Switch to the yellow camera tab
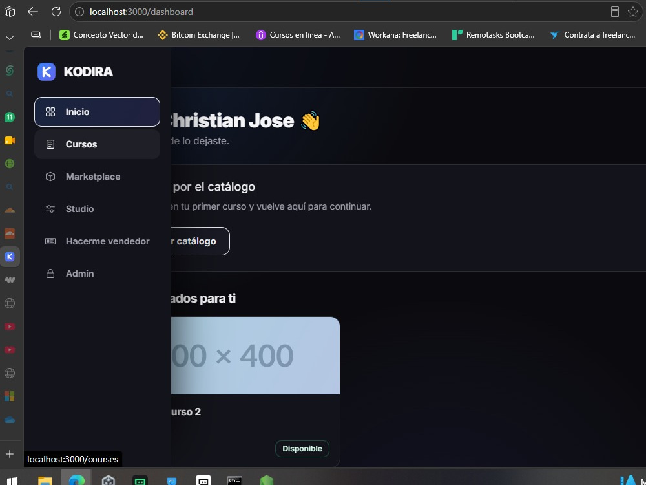This screenshot has width=646, height=485. click(10, 140)
